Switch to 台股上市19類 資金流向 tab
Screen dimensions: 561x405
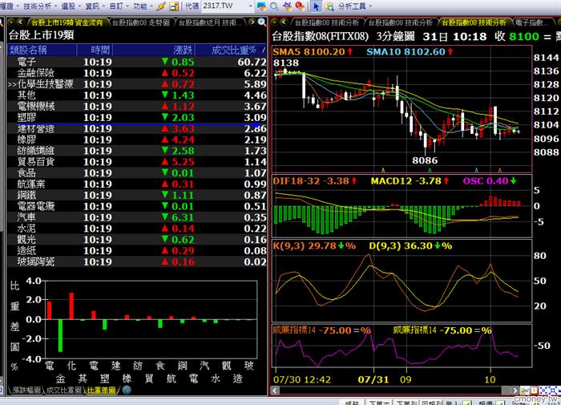pyautogui.click(x=67, y=22)
